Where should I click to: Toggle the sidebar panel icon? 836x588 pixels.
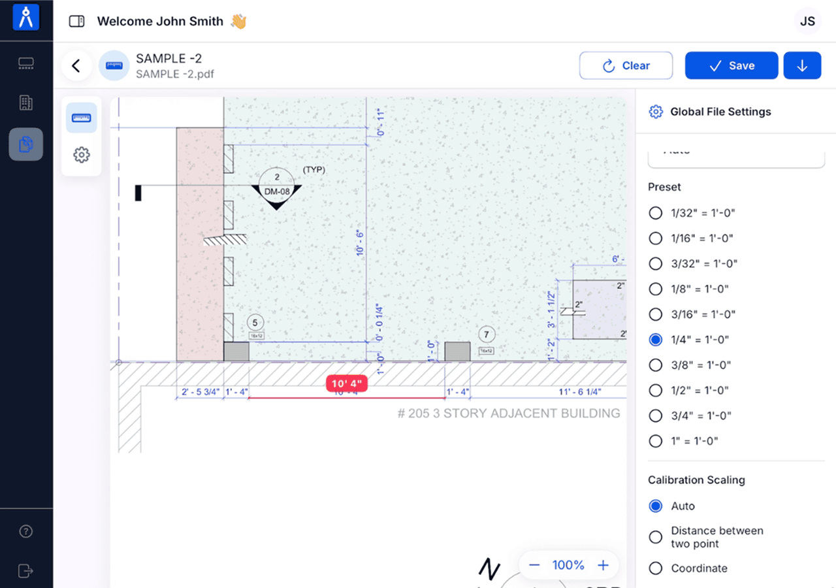point(77,22)
